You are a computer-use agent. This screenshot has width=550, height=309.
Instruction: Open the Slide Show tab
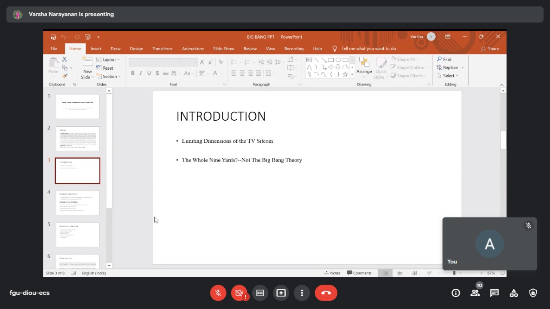(x=224, y=49)
